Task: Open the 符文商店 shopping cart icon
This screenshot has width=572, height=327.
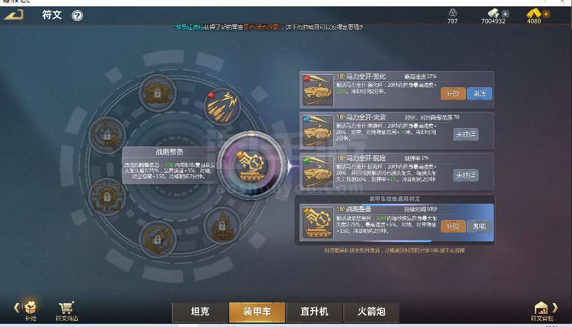Action: [67, 311]
